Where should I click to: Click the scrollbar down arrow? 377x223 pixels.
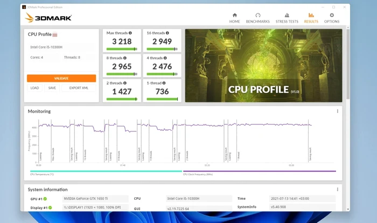pyautogui.click(x=348, y=210)
